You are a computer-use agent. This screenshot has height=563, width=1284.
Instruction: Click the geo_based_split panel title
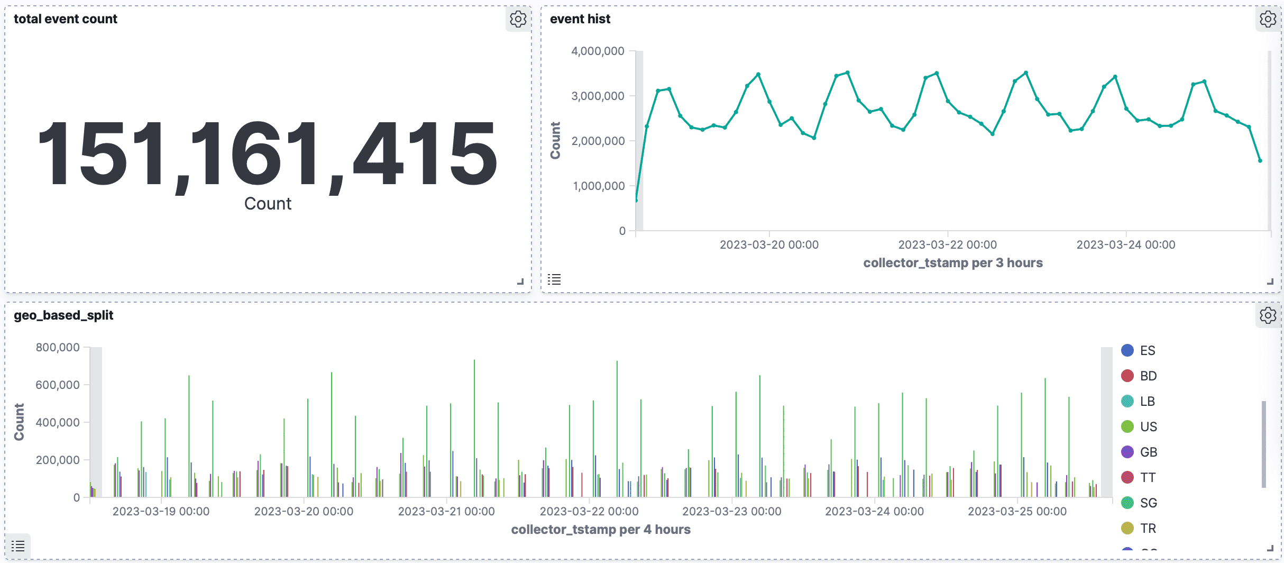pyautogui.click(x=63, y=315)
